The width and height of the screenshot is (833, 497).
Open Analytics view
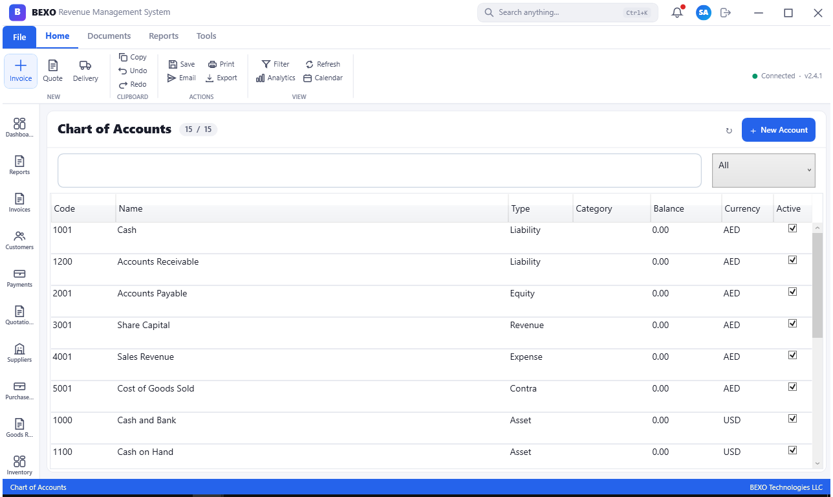276,78
